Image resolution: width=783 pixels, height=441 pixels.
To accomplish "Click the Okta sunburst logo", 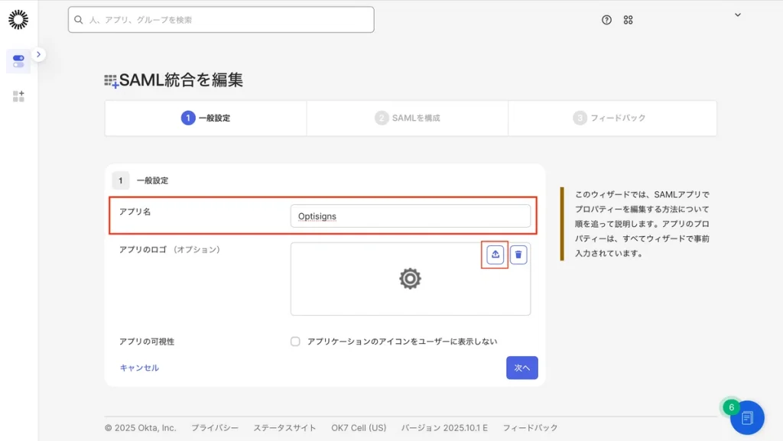I will point(18,20).
